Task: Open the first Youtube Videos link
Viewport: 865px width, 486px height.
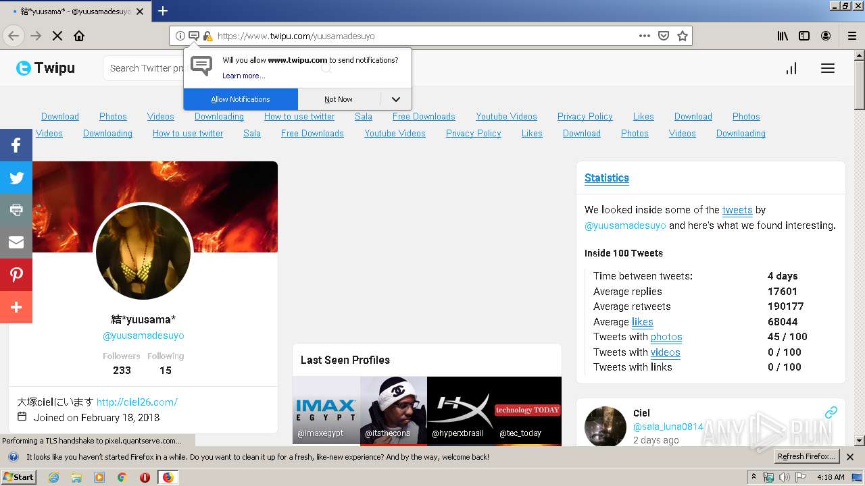Action: click(506, 116)
